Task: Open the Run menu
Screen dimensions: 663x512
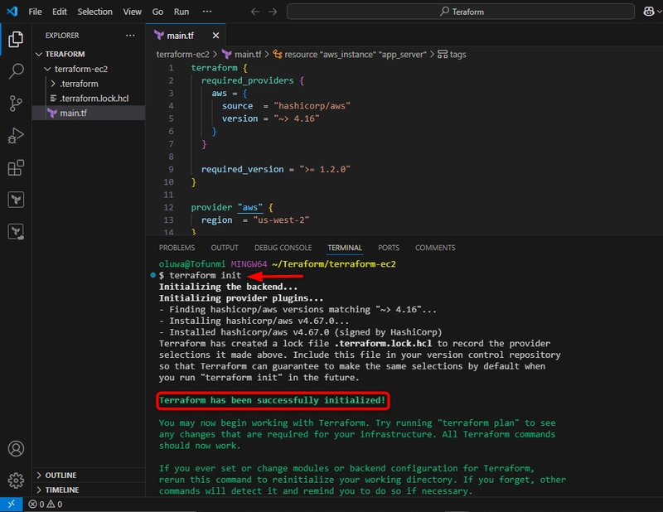Action: [x=181, y=12]
